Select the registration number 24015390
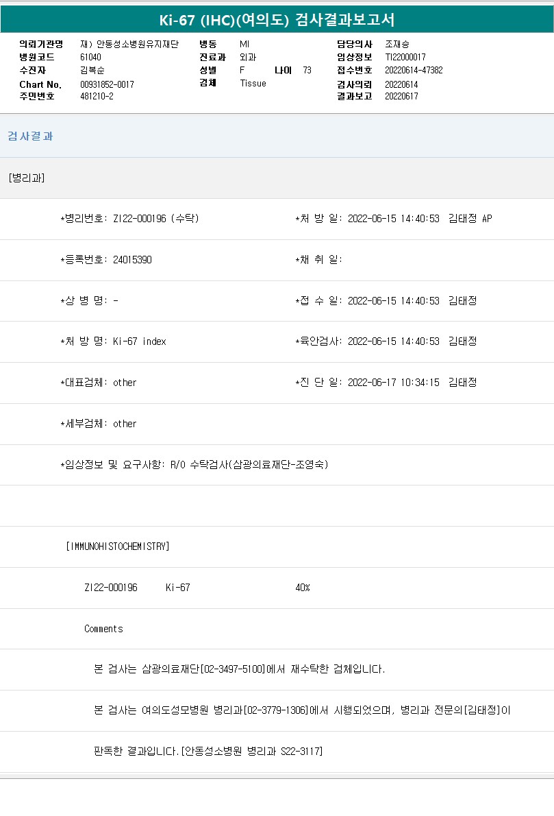Viewport: 554px width, 816px height. [x=132, y=260]
